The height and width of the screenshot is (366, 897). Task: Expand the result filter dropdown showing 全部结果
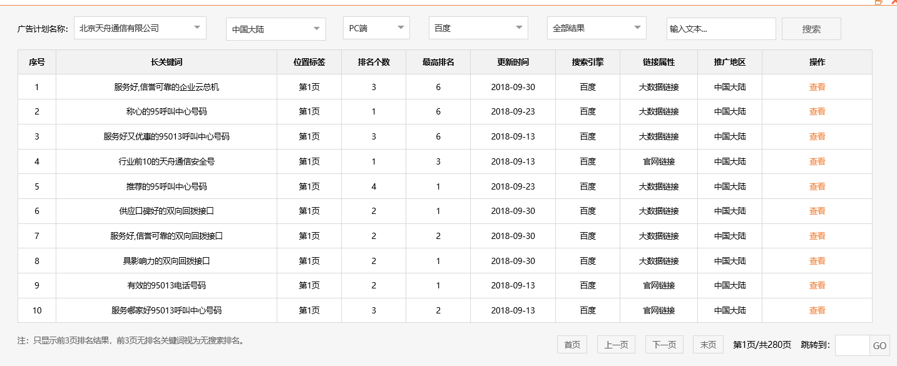(595, 28)
